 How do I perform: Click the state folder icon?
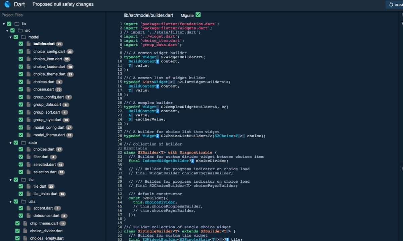click(24, 143)
